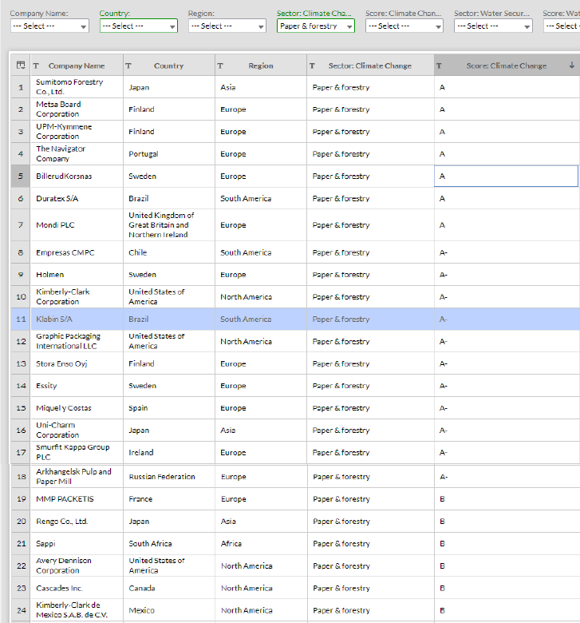580x623 pixels.
Task: Open the Company Name filter dropdown
Action: pyautogui.click(x=49, y=26)
